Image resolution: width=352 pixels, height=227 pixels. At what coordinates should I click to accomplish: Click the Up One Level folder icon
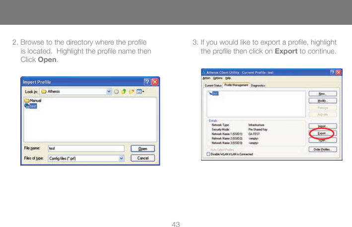124,91
